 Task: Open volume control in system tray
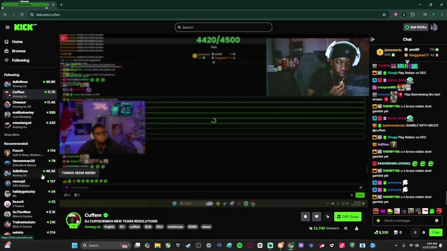pyautogui.click(x=417, y=245)
